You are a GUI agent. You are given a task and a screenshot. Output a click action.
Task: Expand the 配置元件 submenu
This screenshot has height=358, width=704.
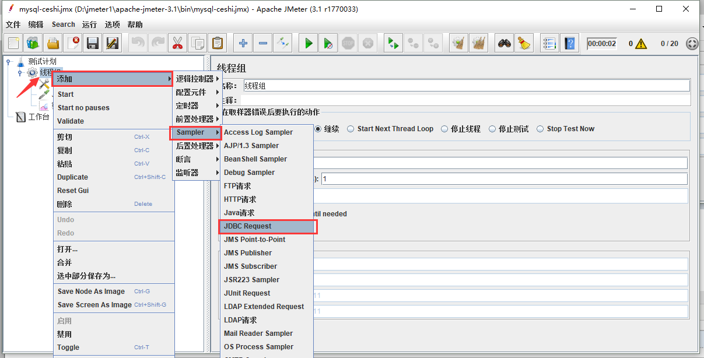197,92
